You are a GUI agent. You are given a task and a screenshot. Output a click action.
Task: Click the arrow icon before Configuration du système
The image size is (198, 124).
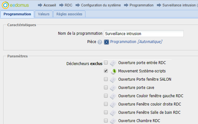point(78,5)
